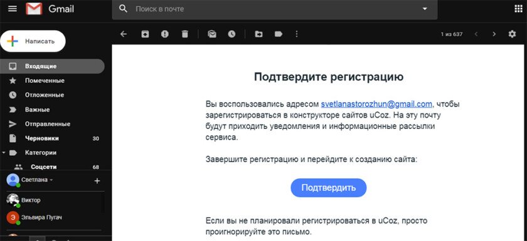Click the search magnifier icon
This screenshot has height=241, width=527.
coord(124,9)
